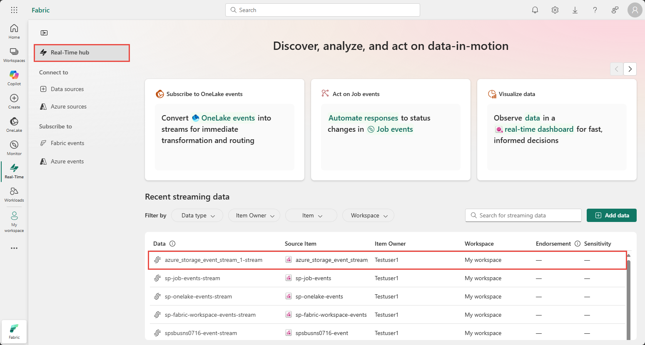
Task: Click sp-job-events source item
Action: [313, 278]
